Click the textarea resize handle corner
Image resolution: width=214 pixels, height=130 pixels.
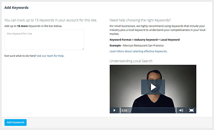click(83, 49)
